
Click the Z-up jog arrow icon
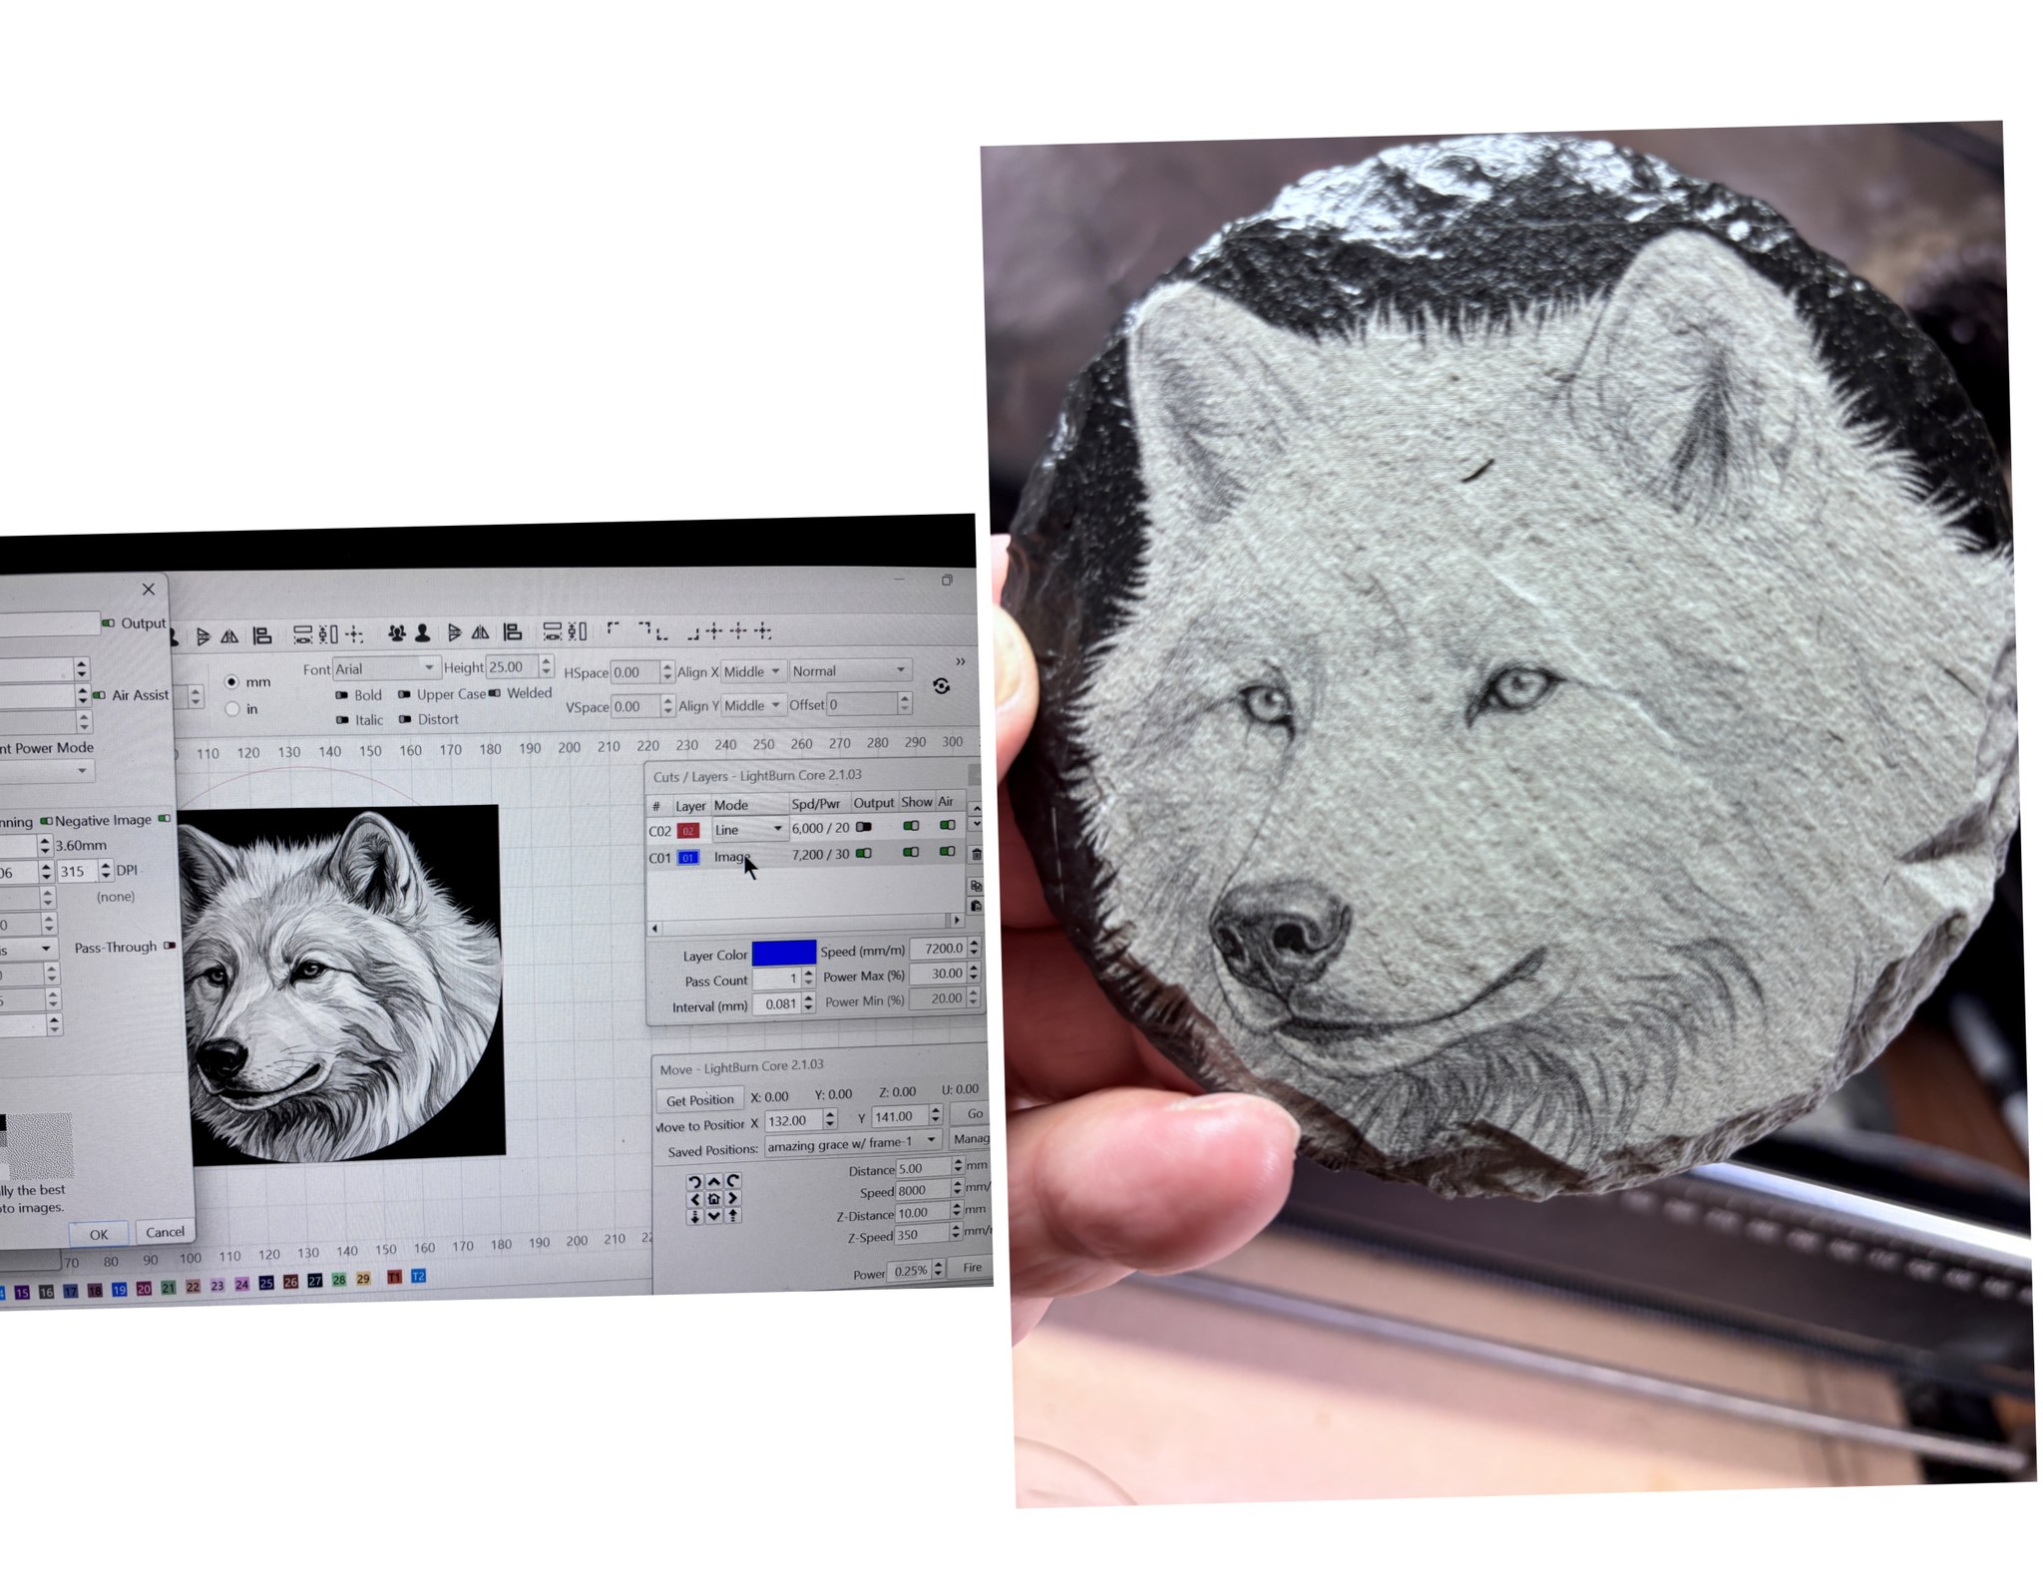733,1215
